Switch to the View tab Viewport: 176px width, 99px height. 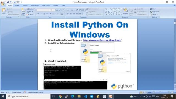pyautogui.click(x=63, y=5)
